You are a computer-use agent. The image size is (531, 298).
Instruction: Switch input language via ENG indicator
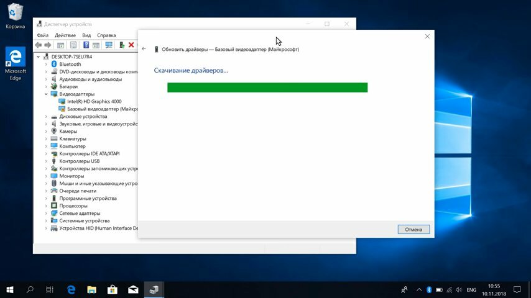pyautogui.click(x=471, y=290)
